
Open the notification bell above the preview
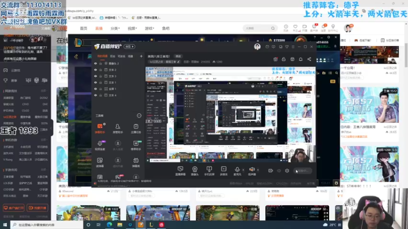tap(300, 60)
